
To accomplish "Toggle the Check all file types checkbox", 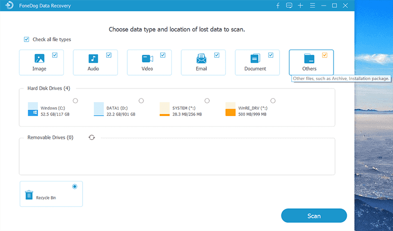I will pos(27,39).
